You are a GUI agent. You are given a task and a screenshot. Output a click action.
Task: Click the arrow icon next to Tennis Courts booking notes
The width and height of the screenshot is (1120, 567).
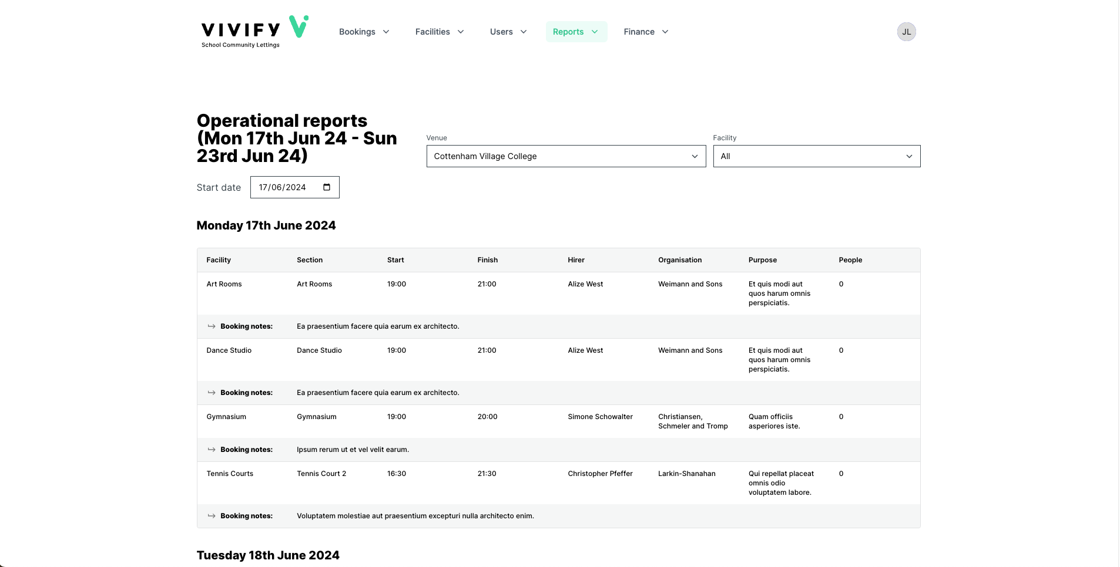(x=211, y=516)
